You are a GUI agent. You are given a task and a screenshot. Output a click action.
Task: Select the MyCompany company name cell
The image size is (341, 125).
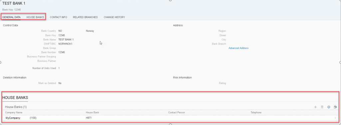click(13, 118)
